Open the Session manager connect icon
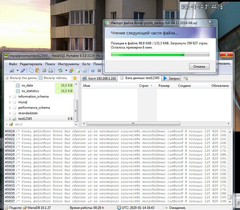The width and height of the screenshot is (240, 210). (12, 71)
